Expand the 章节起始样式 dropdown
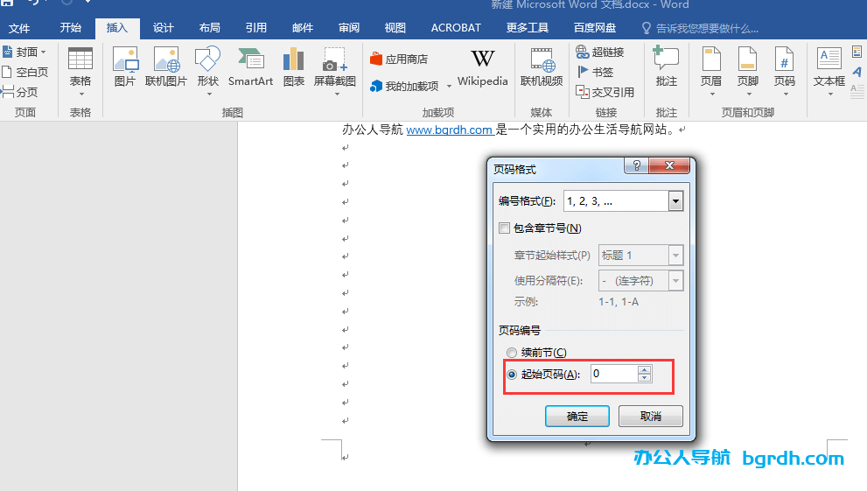The image size is (867, 491). point(675,256)
